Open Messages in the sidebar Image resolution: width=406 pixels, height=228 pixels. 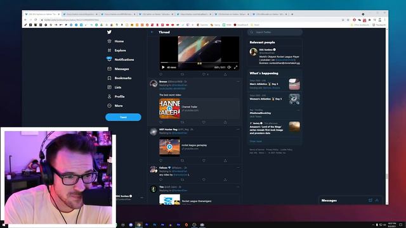pyautogui.click(x=118, y=69)
